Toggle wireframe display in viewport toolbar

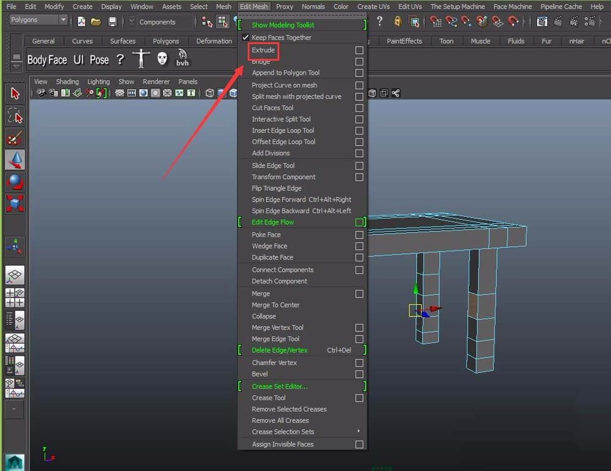pyautogui.click(x=210, y=93)
